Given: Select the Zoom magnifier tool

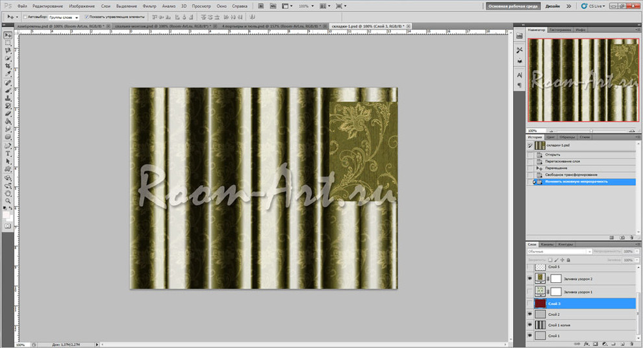Looking at the screenshot, I should pyautogui.click(x=8, y=201).
